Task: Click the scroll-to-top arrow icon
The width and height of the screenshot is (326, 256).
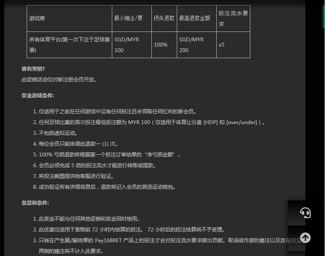Action: click(305, 238)
